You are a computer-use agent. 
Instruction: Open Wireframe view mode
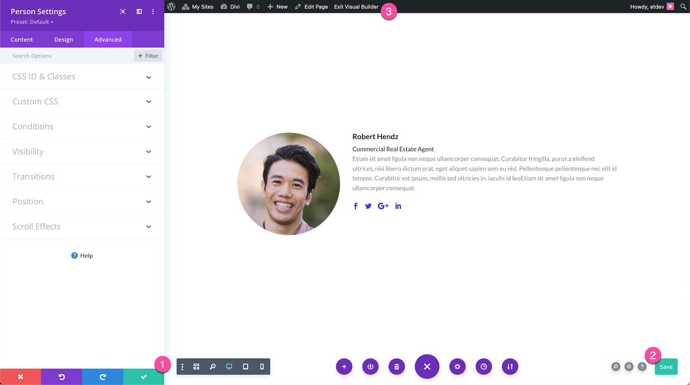tap(196, 366)
